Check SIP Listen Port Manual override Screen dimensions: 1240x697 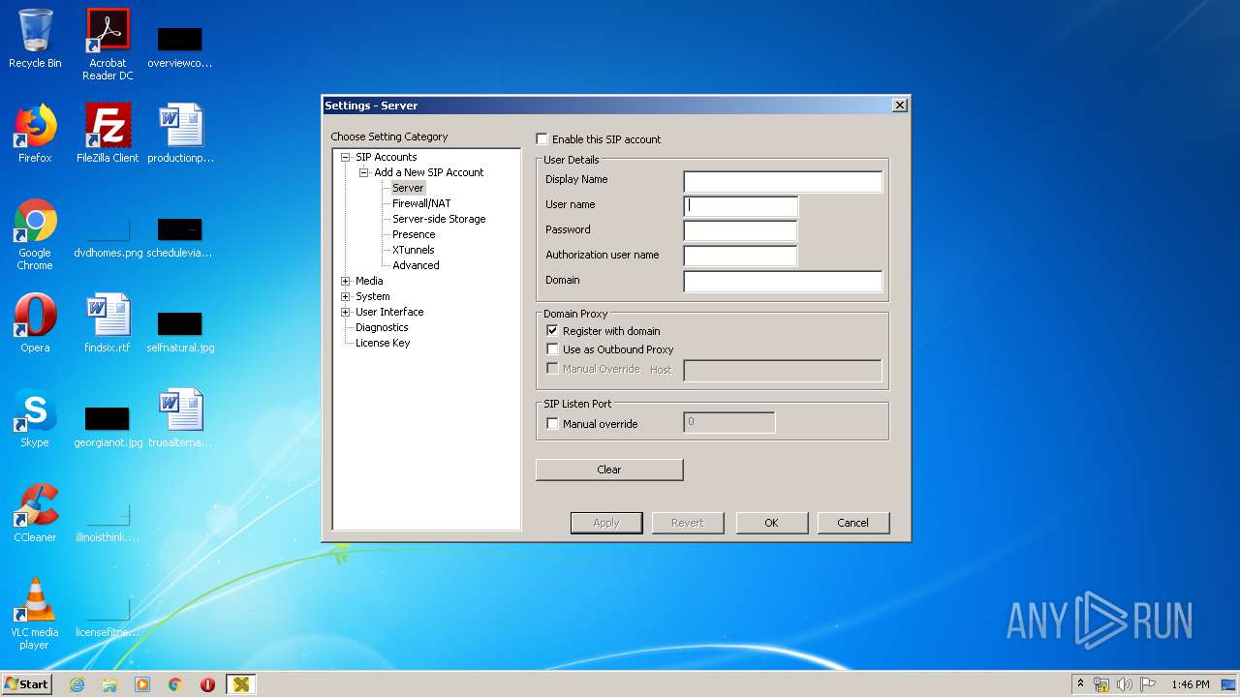click(552, 424)
